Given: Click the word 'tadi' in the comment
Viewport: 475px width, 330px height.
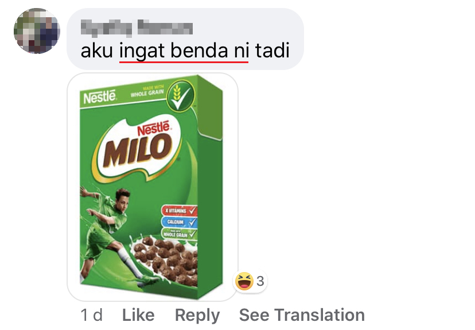Looking at the screenshot, I should pyautogui.click(x=272, y=51).
